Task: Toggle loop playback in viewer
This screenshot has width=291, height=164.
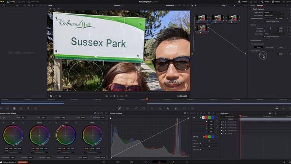Action: pos(126,96)
